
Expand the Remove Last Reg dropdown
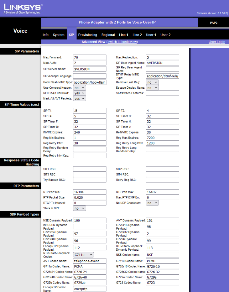click(x=152, y=82)
